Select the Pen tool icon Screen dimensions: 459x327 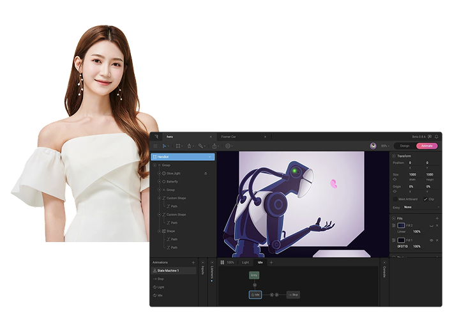189,146
